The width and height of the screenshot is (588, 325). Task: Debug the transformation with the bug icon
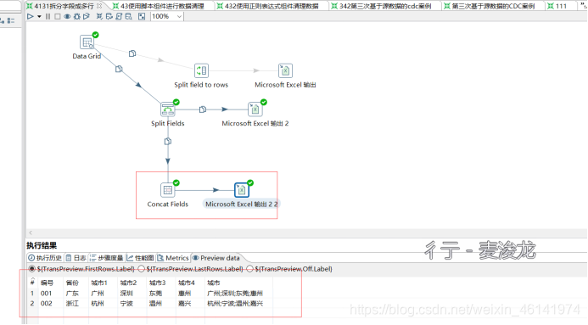tap(77, 16)
